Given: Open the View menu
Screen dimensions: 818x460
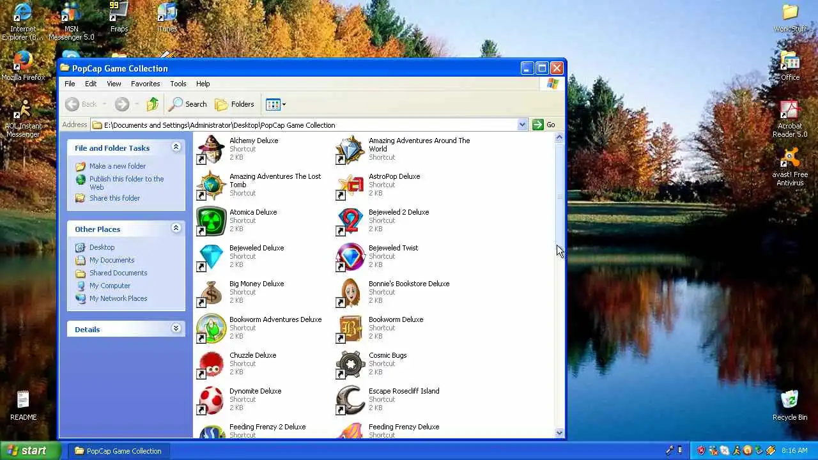Looking at the screenshot, I should point(114,84).
